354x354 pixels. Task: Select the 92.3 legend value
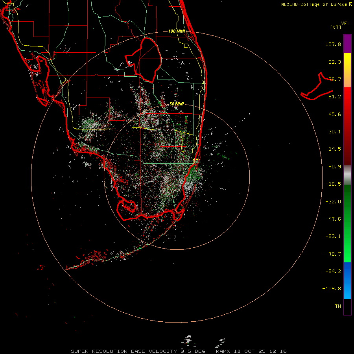[335, 62]
